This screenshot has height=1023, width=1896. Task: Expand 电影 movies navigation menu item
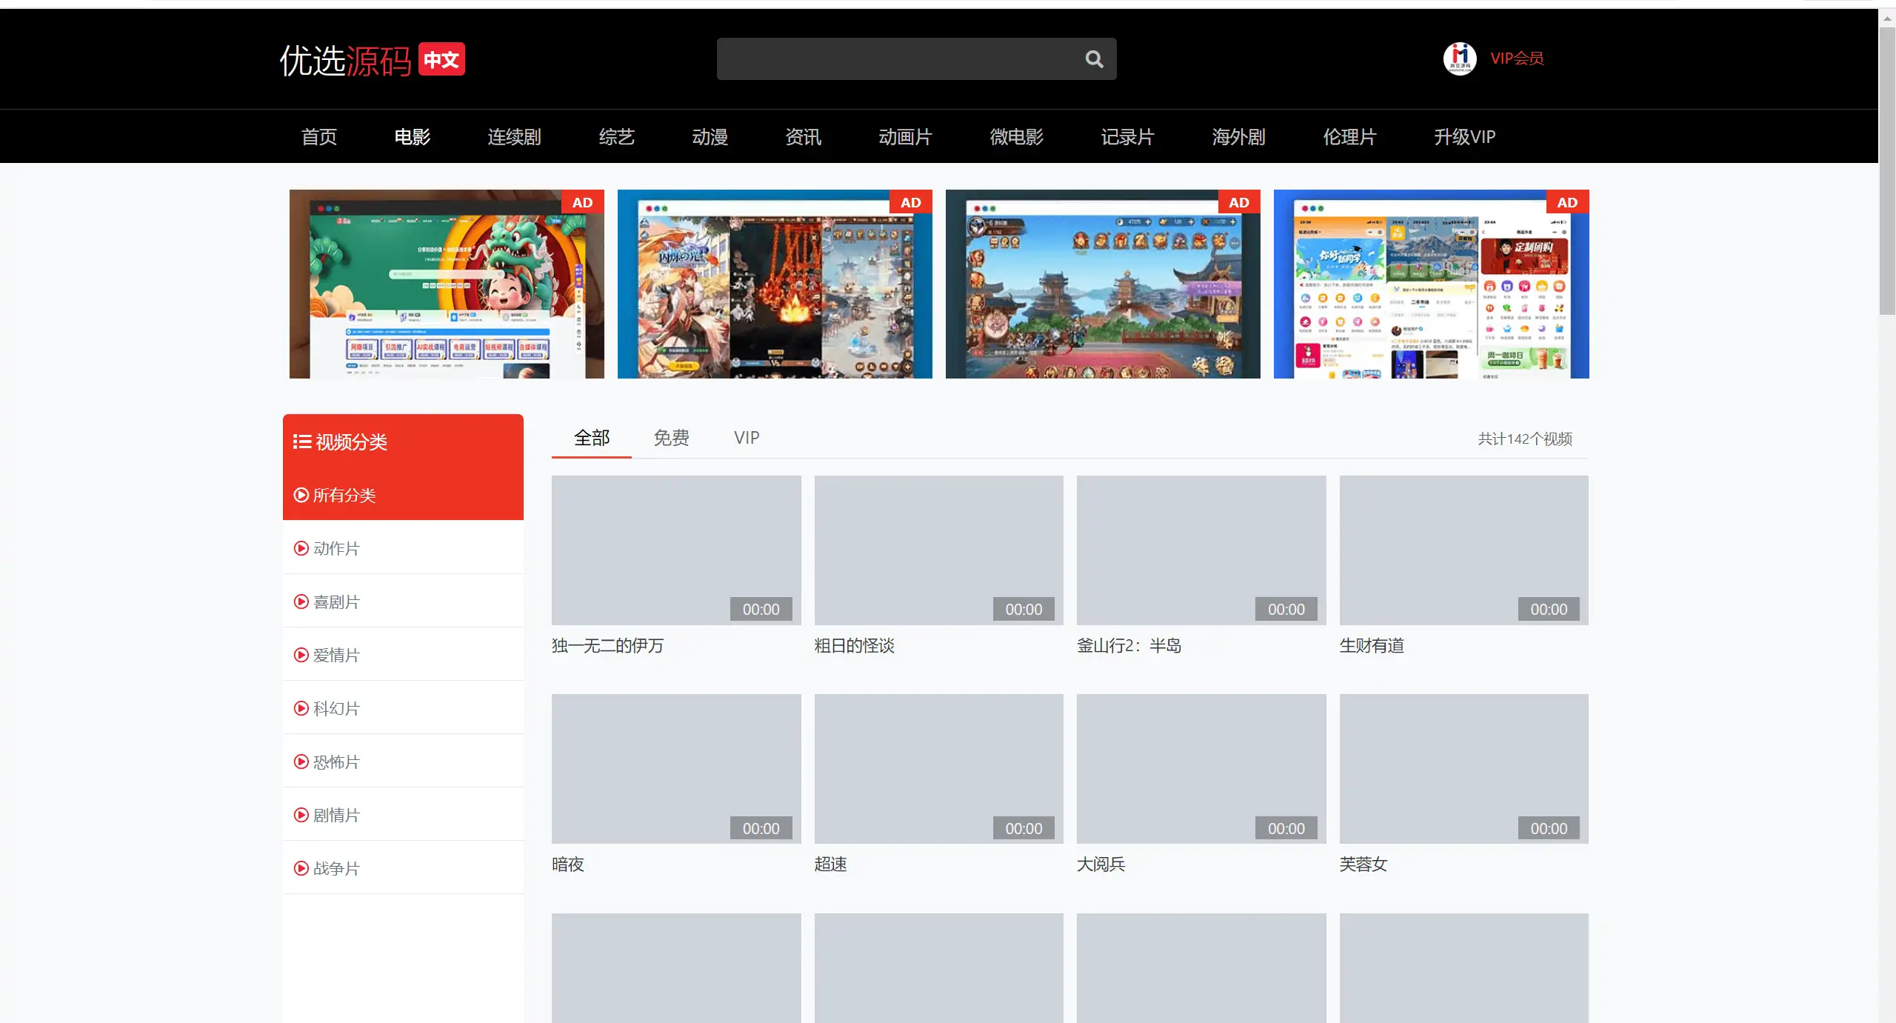(413, 136)
